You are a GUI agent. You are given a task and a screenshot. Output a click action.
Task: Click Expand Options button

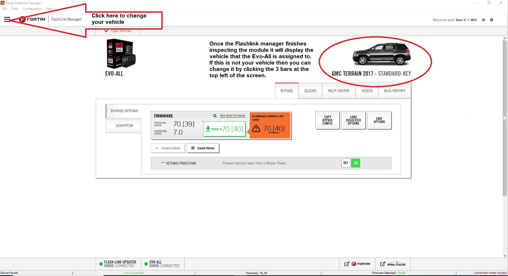point(203,148)
